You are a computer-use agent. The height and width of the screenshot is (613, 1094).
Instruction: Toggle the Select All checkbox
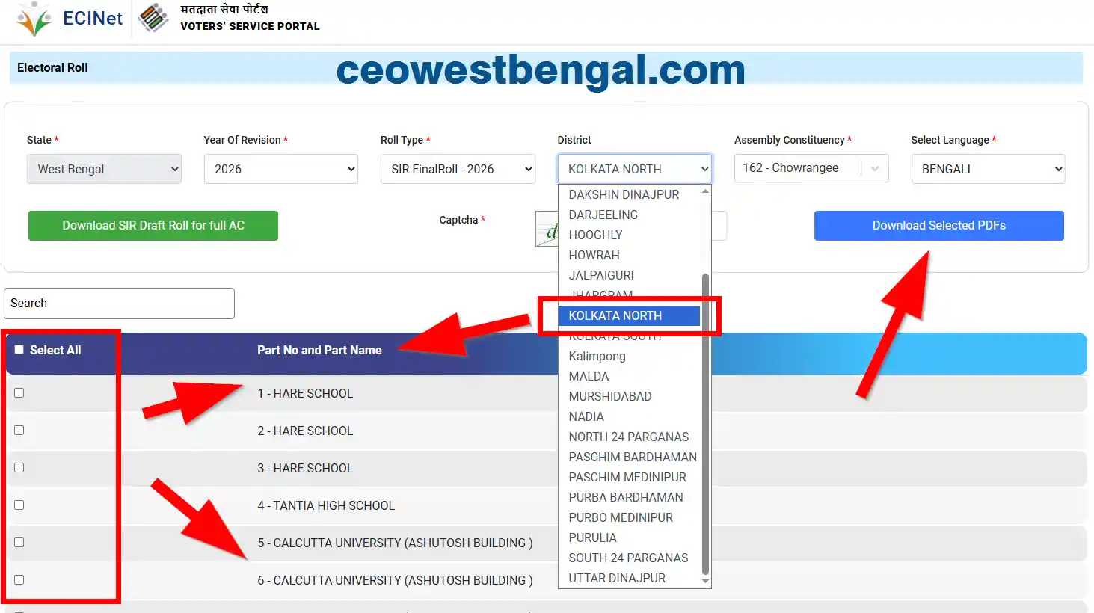19,351
